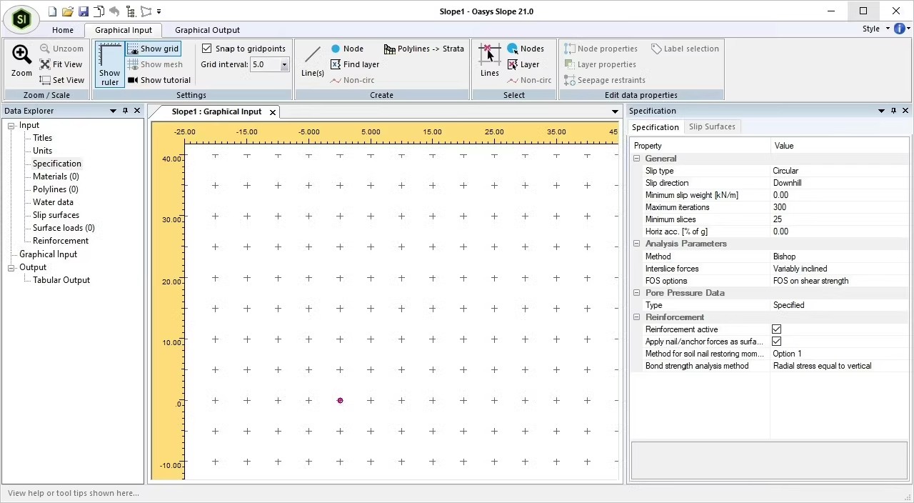This screenshot has width=914, height=503.
Task: Collapse the Output tree node
Action: [x=11, y=268]
